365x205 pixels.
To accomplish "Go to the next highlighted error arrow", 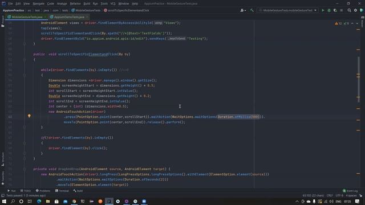I will pos(357,23).
